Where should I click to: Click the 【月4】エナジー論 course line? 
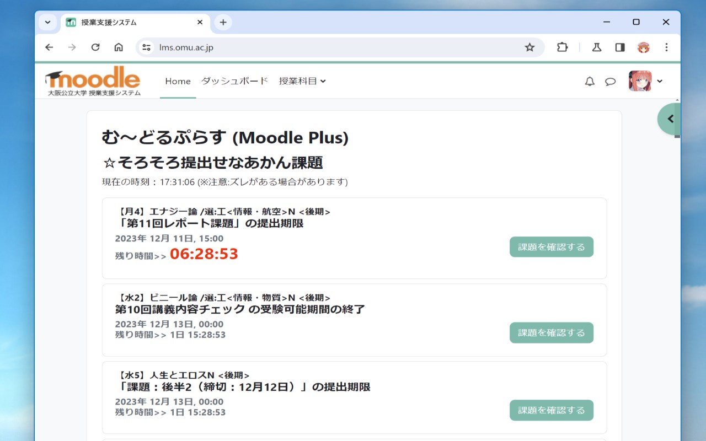[x=223, y=212]
